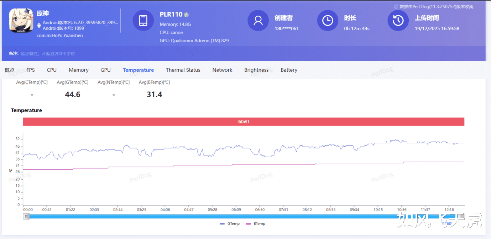Click the creator person icon
This screenshot has height=239, width=491.
tap(258, 20)
